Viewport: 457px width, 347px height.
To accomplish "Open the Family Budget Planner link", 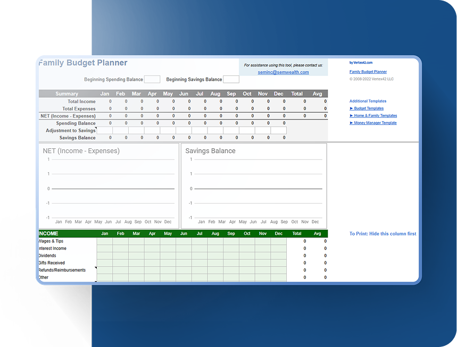I will click(368, 72).
